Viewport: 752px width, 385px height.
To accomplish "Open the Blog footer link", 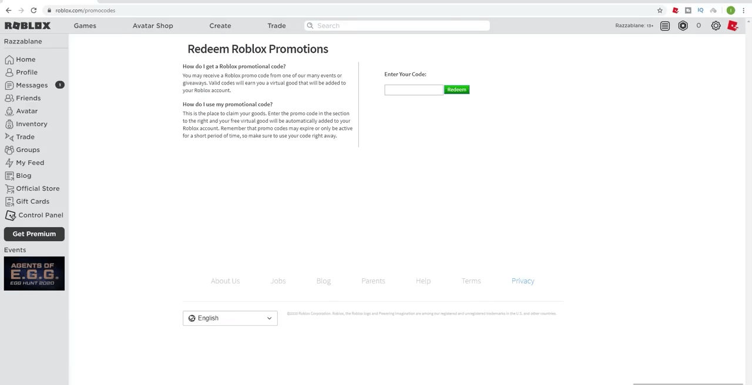I will 324,281.
